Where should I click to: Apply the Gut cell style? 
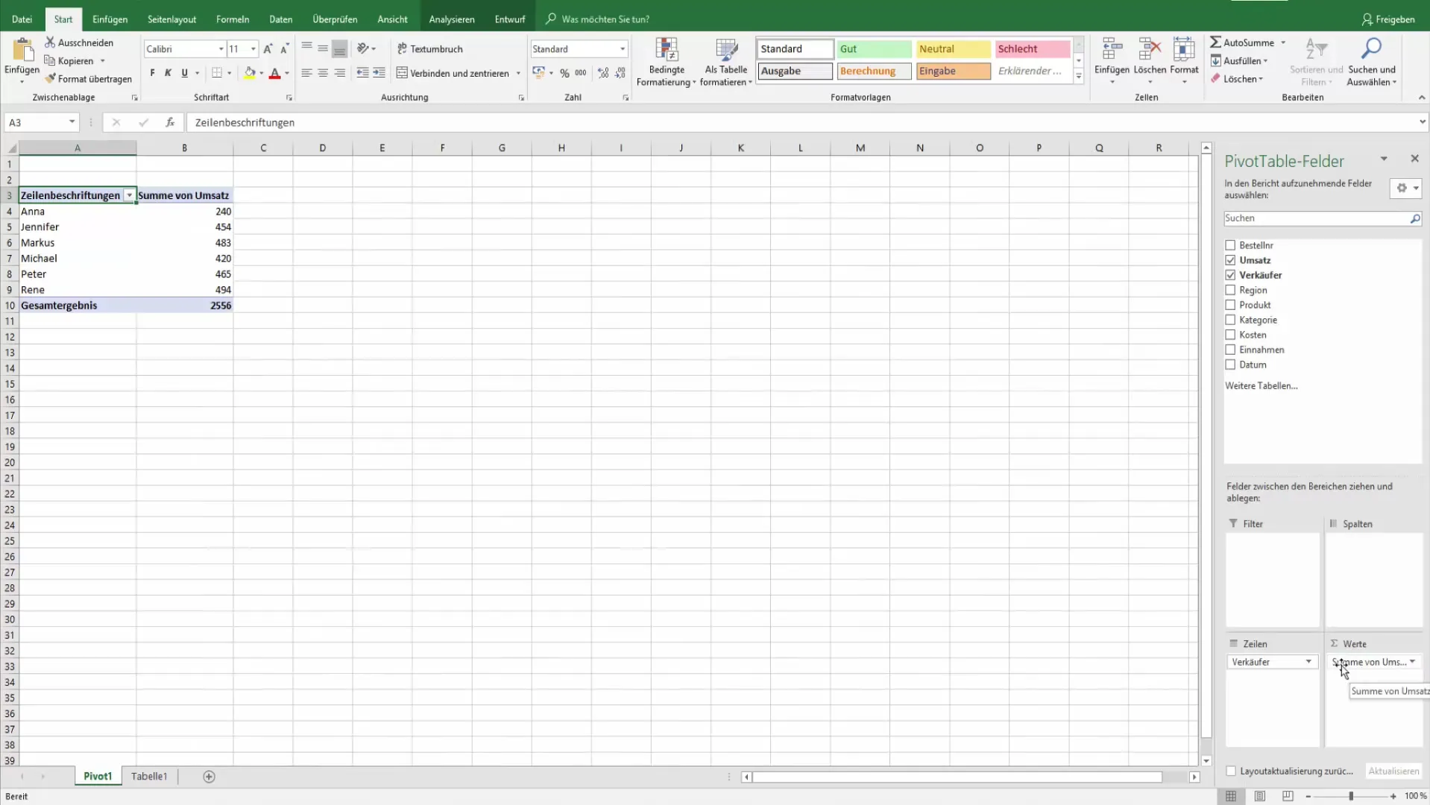pyautogui.click(x=874, y=48)
